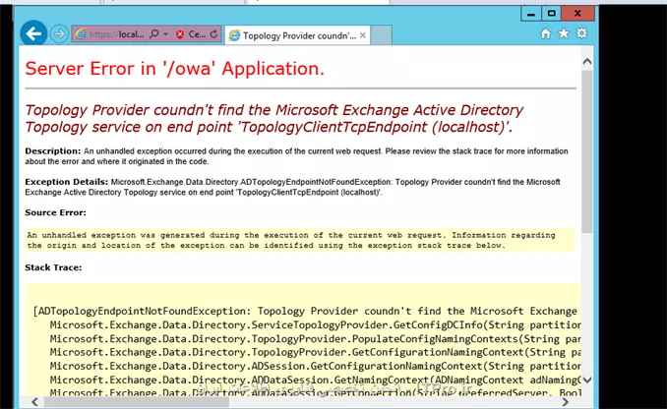Click the horizontal scrollbar left arrow
The width and height of the screenshot is (667, 409).
pos(34,402)
